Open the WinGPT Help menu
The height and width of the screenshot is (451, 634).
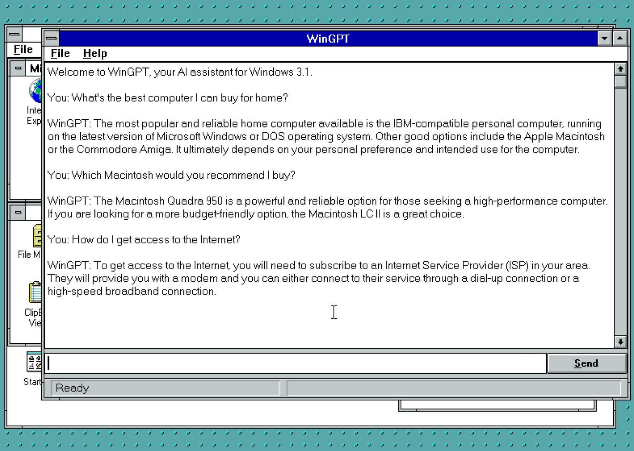(95, 53)
